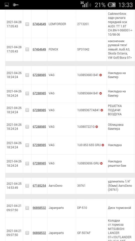Click the red stop icon next to 1U0807221G
The height and width of the screenshot is (241, 135).
pos(96,127)
